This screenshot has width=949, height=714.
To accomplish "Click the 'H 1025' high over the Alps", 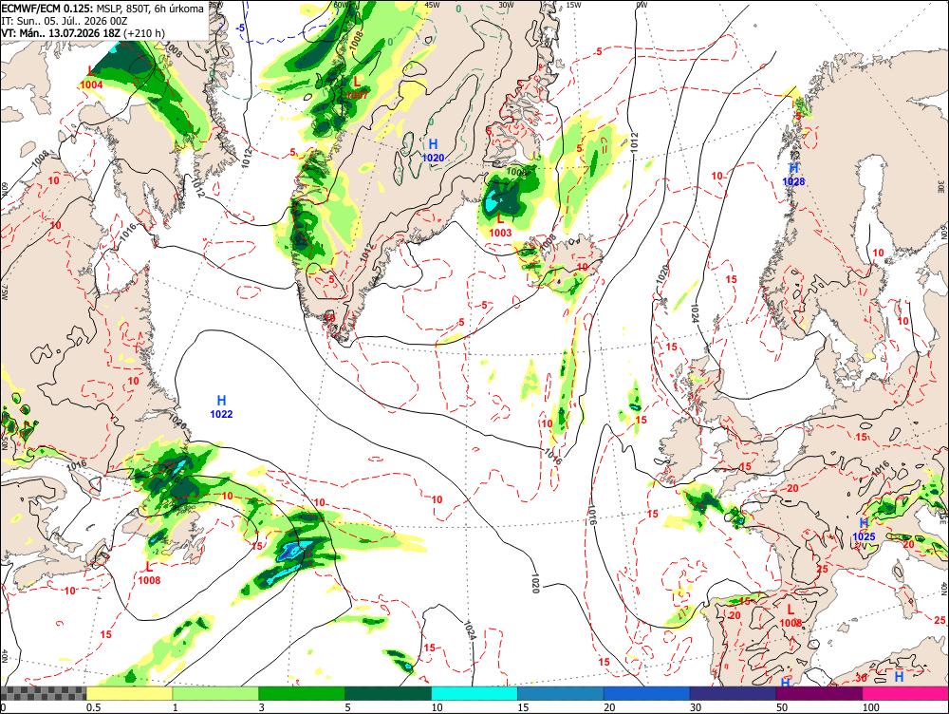I will coord(864,529).
